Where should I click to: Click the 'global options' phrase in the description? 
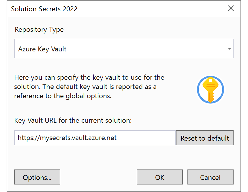(89, 96)
